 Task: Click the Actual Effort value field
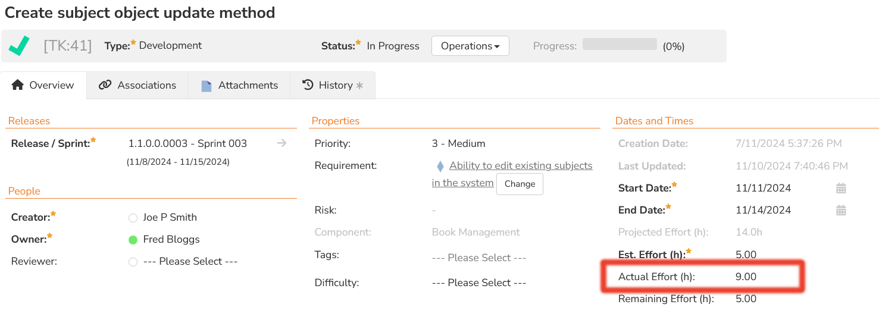(x=746, y=277)
